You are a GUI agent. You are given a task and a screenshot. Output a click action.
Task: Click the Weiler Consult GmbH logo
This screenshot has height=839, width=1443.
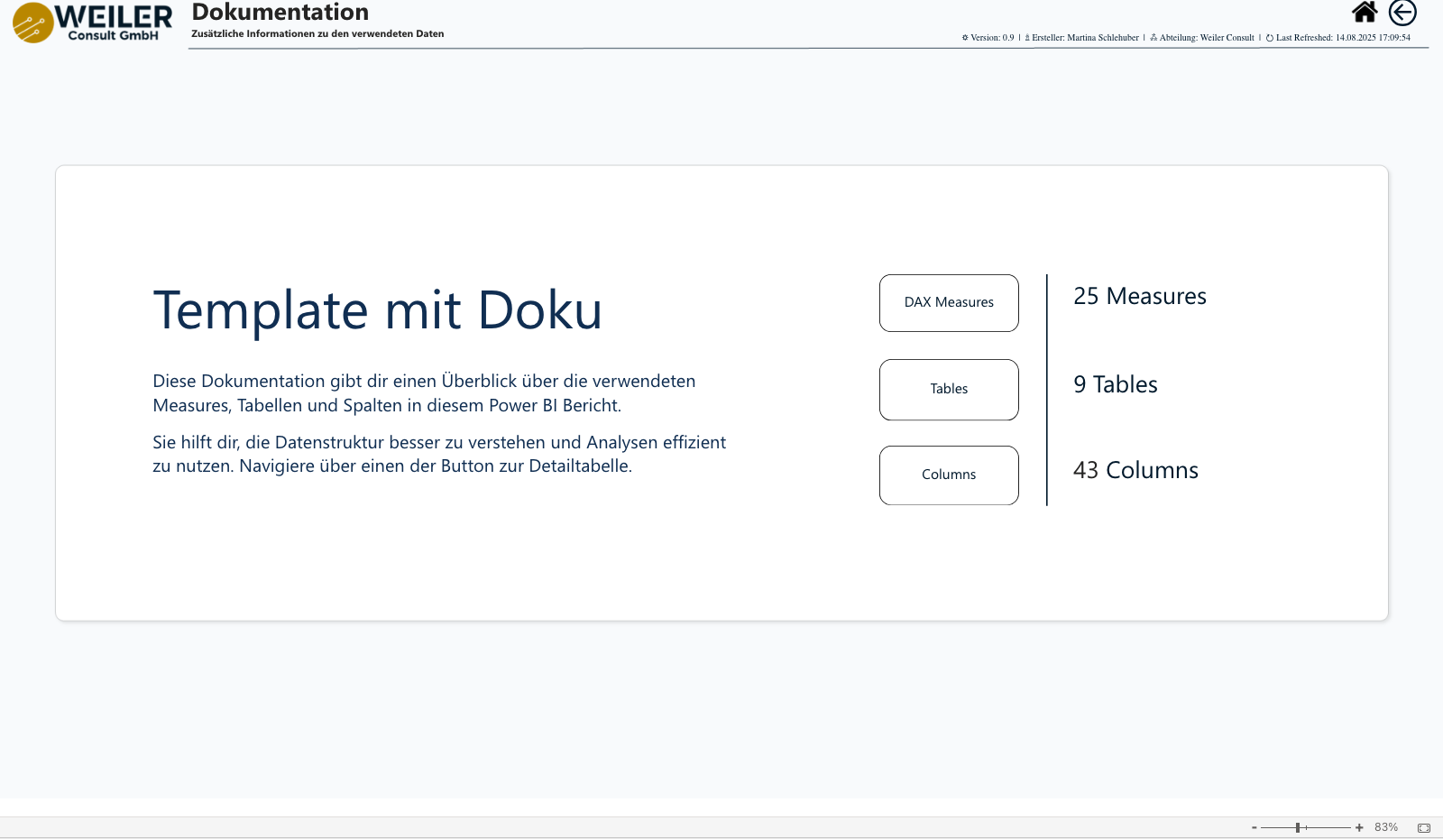pyautogui.click(x=92, y=23)
